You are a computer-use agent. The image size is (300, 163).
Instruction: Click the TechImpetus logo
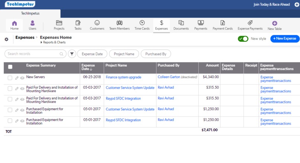click(x=20, y=4)
